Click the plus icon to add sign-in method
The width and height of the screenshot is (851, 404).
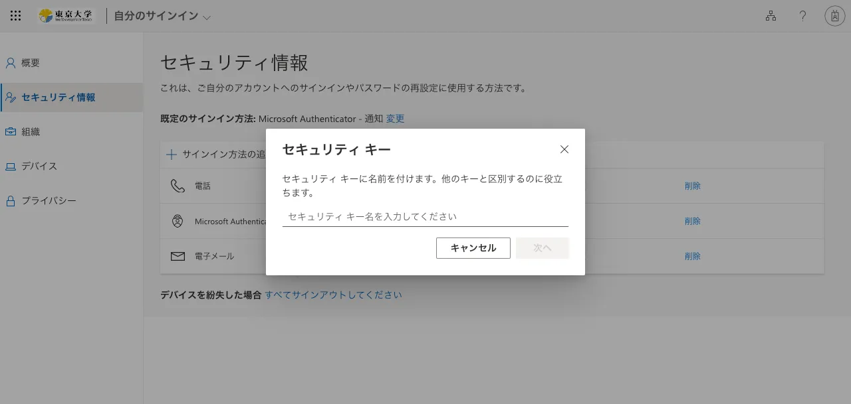click(172, 155)
